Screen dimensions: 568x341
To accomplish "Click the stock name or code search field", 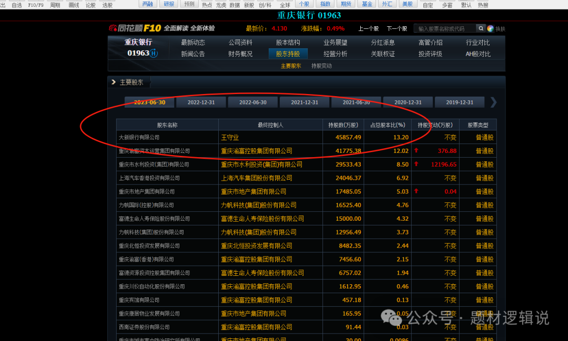I will (444, 28).
